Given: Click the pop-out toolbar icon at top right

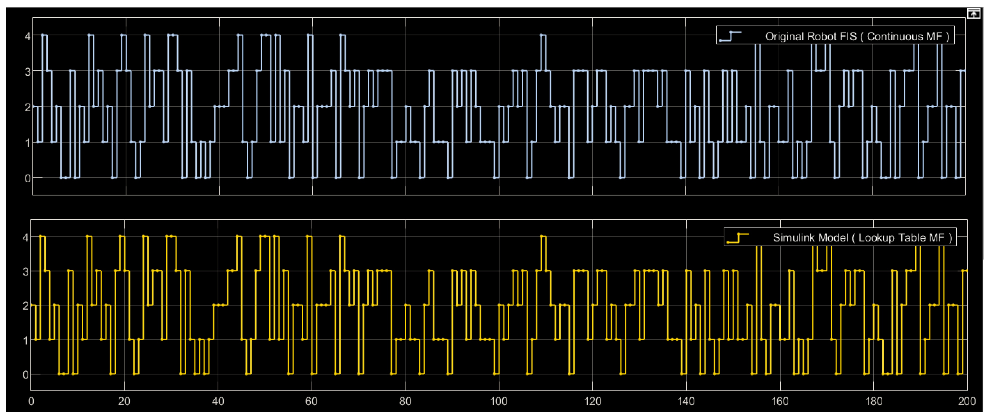Looking at the screenshot, I should pos(974,14).
